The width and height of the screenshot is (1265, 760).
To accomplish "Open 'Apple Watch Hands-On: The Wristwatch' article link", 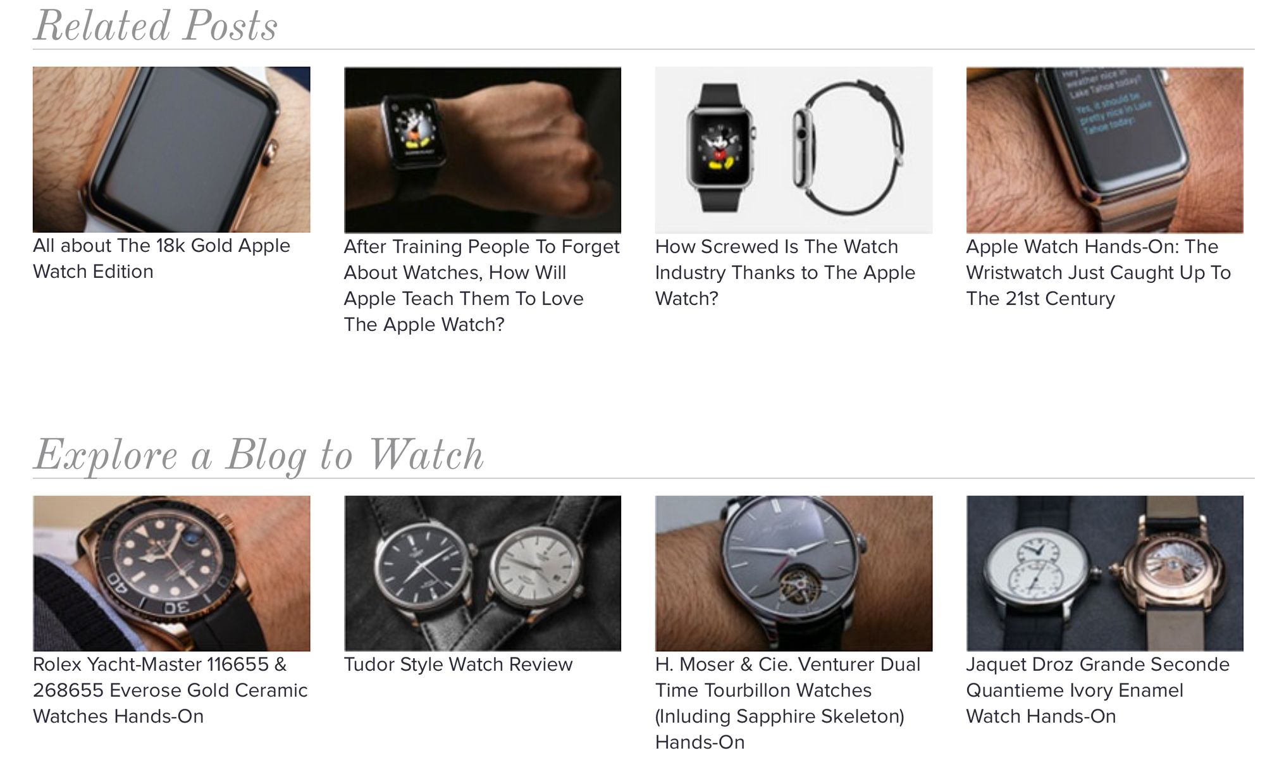I will click(x=1098, y=272).
